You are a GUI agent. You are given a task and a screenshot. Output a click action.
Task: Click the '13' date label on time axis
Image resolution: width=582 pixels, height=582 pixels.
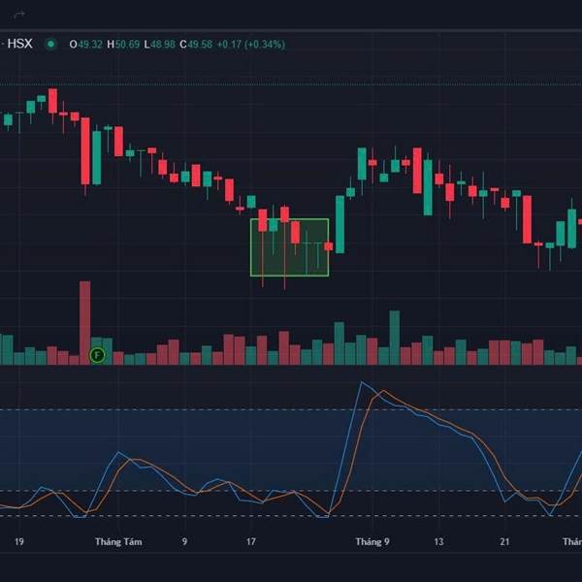[x=438, y=541]
